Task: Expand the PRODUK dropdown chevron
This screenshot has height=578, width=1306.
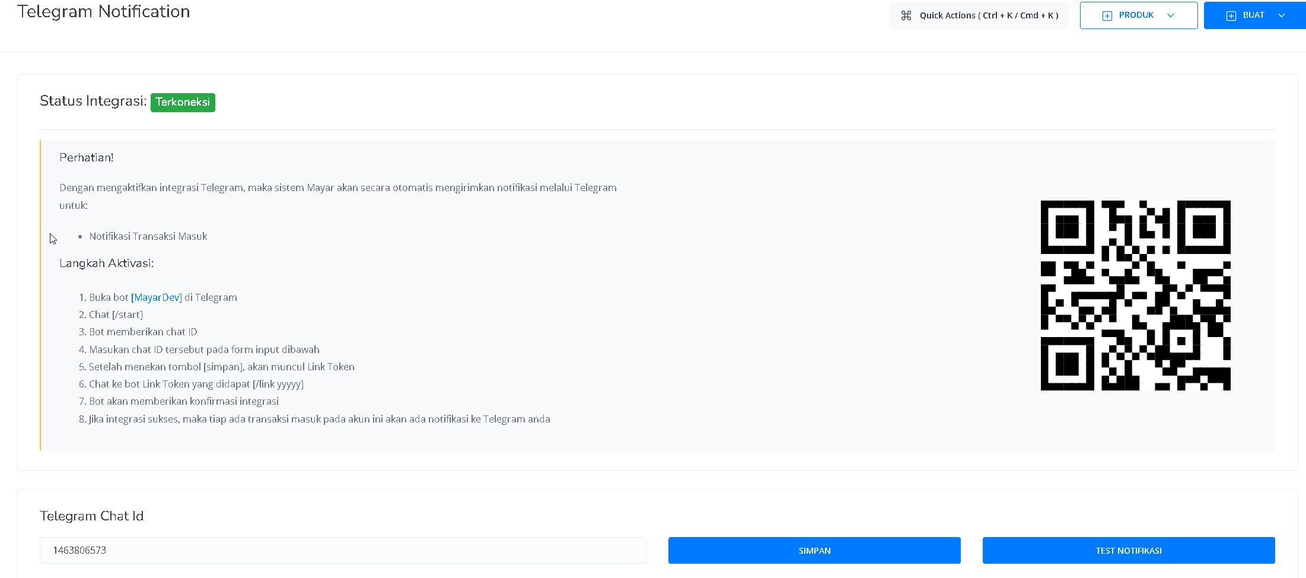Action: click(x=1171, y=15)
